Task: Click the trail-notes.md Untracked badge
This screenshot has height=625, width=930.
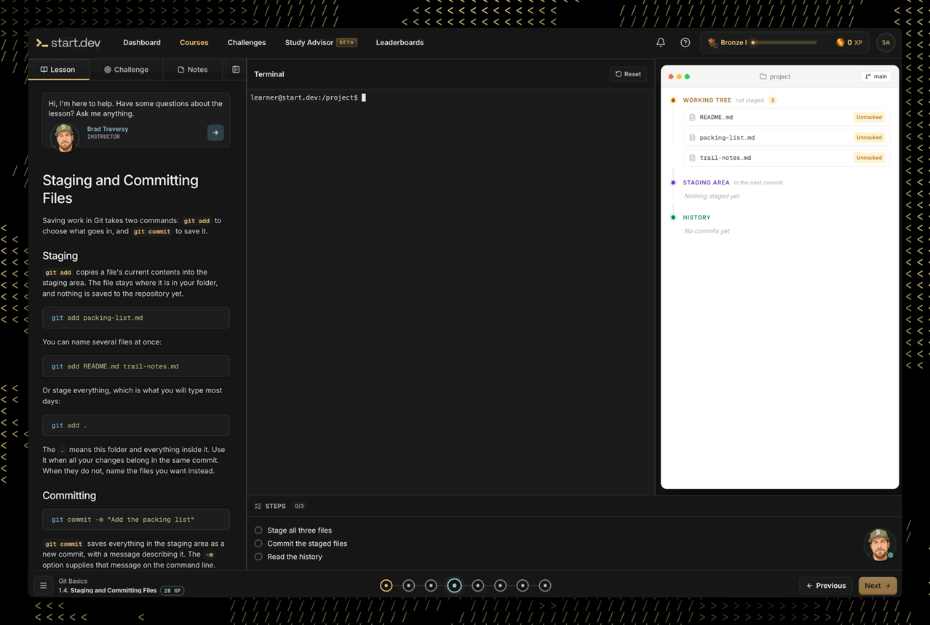Action: [x=869, y=158]
